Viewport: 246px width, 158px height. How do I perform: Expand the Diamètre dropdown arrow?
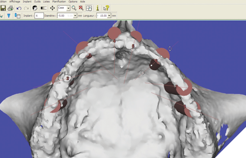tap(75, 16)
